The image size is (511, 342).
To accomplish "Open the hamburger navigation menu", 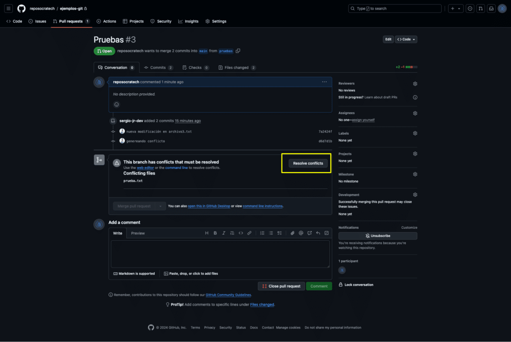I will click(x=8, y=8).
